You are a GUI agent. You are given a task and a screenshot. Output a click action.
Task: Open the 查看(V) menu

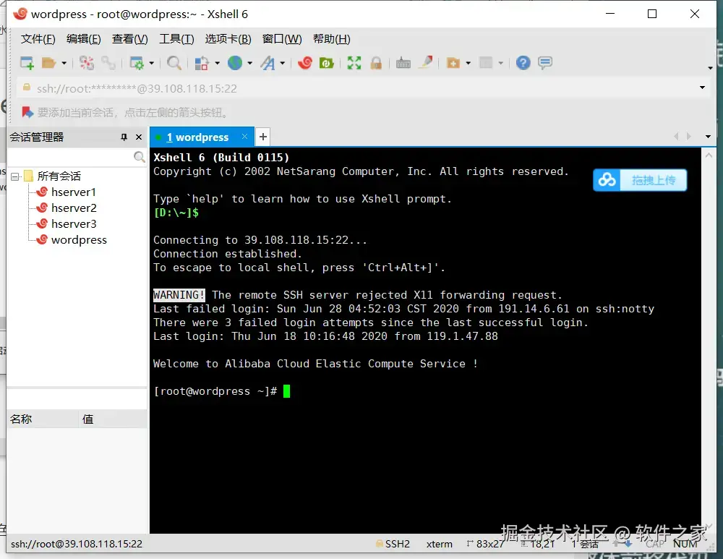(129, 39)
